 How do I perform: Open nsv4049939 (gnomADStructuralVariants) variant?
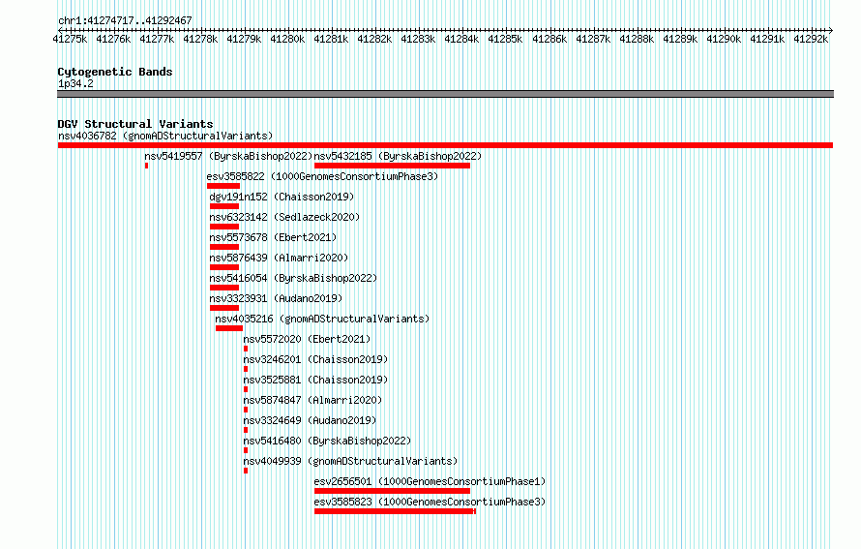pos(350,461)
